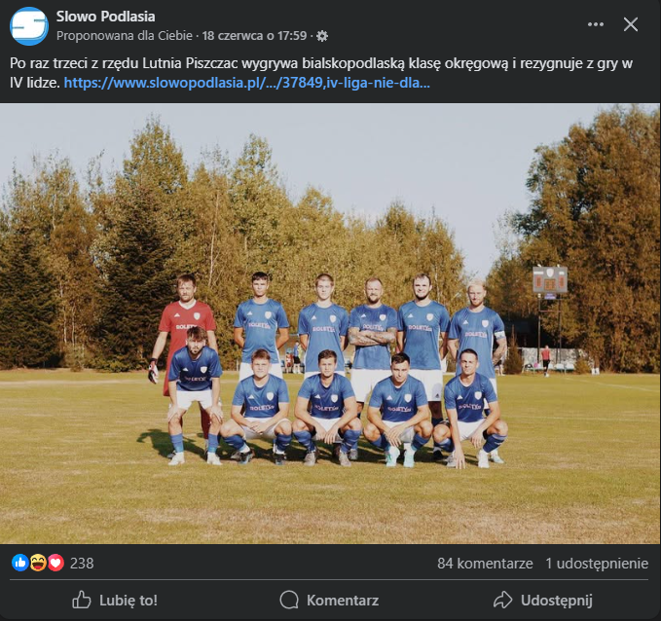Viewport: 661px width, 621px height.
Task: Click the blue thumbs-up reaction emoji
Action: click(x=19, y=563)
